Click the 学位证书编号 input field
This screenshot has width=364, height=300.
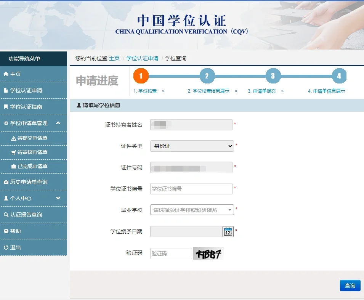pyautogui.click(x=191, y=189)
